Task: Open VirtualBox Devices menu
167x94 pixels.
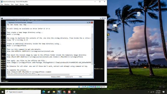Action: click(x=22, y=4)
